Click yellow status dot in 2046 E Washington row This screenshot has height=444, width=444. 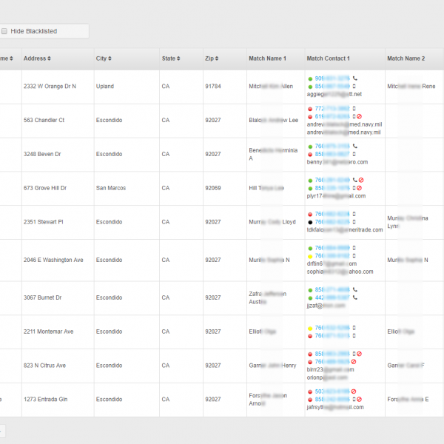coord(310,256)
